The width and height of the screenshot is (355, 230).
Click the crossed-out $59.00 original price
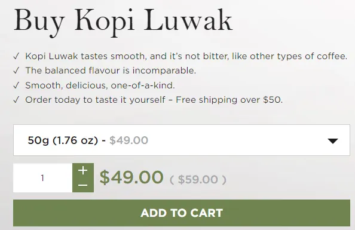coord(198,179)
